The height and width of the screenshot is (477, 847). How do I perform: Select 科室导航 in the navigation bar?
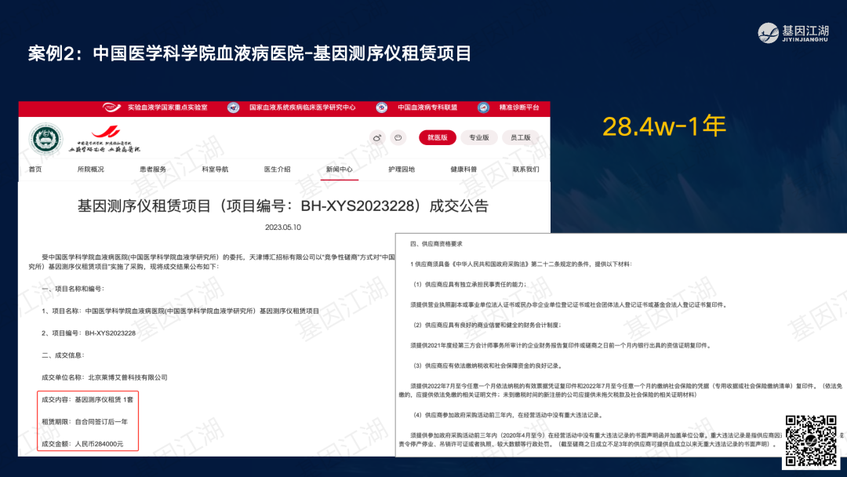coord(215,169)
